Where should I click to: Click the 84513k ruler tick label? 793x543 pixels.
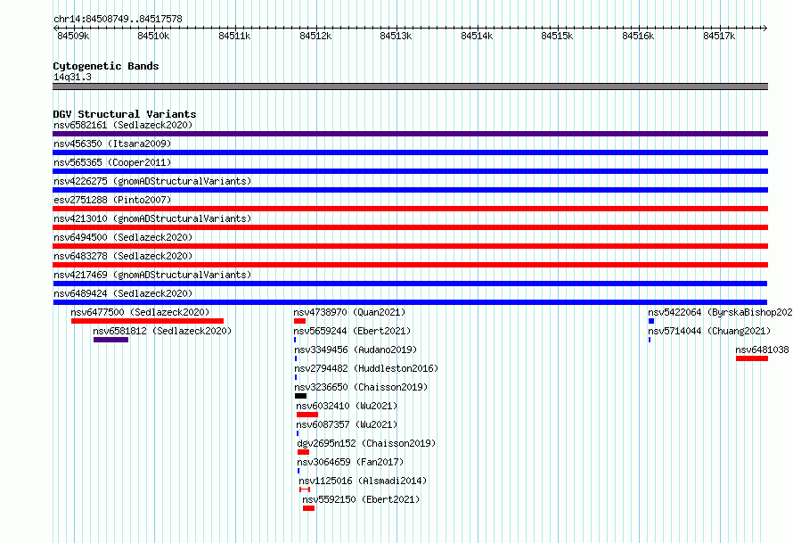(396, 36)
